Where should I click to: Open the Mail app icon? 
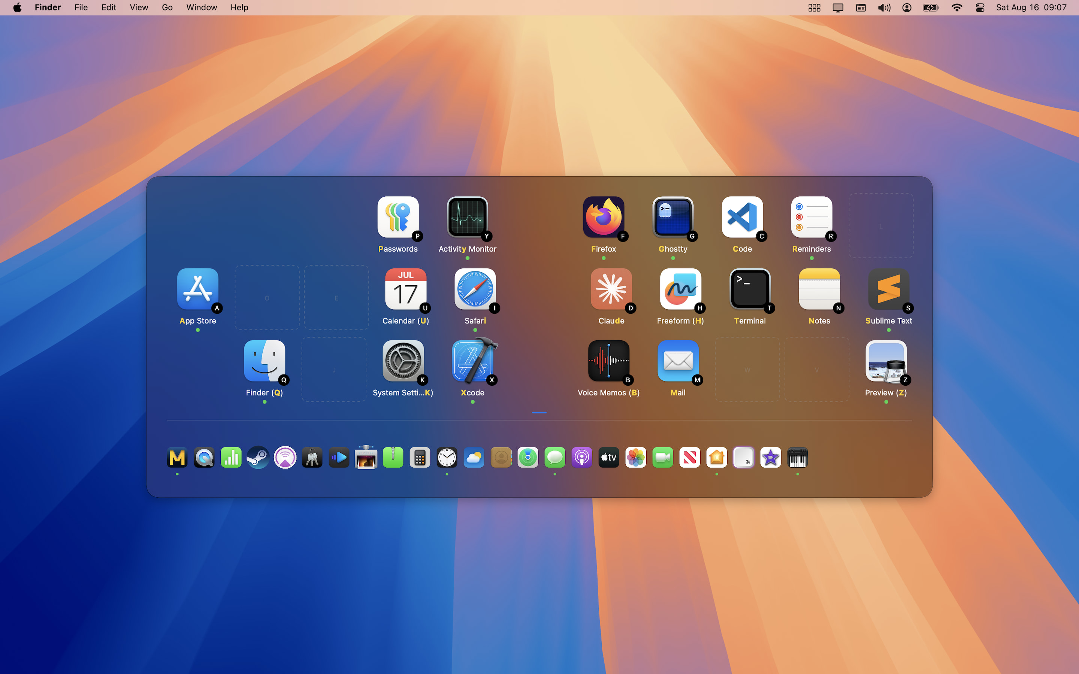point(678,361)
